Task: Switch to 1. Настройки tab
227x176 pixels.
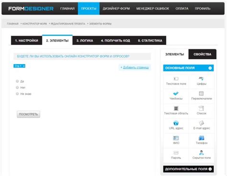Action: (x=26, y=41)
